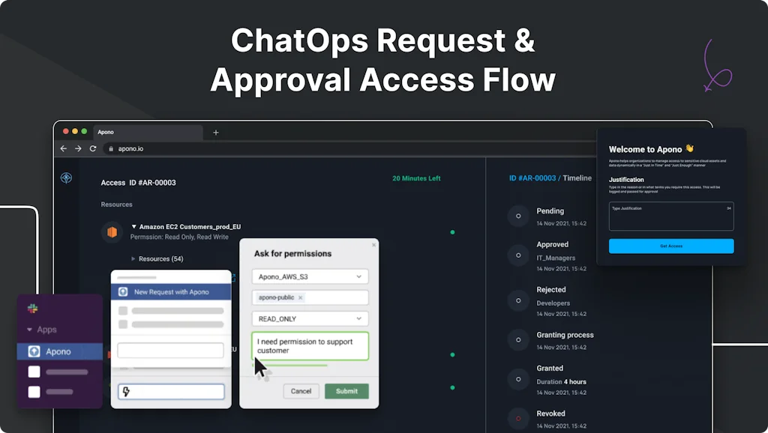Click the Developers text under Rejected
The height and width of the screenshot is (433, 768).
click(x=553, y=303)
